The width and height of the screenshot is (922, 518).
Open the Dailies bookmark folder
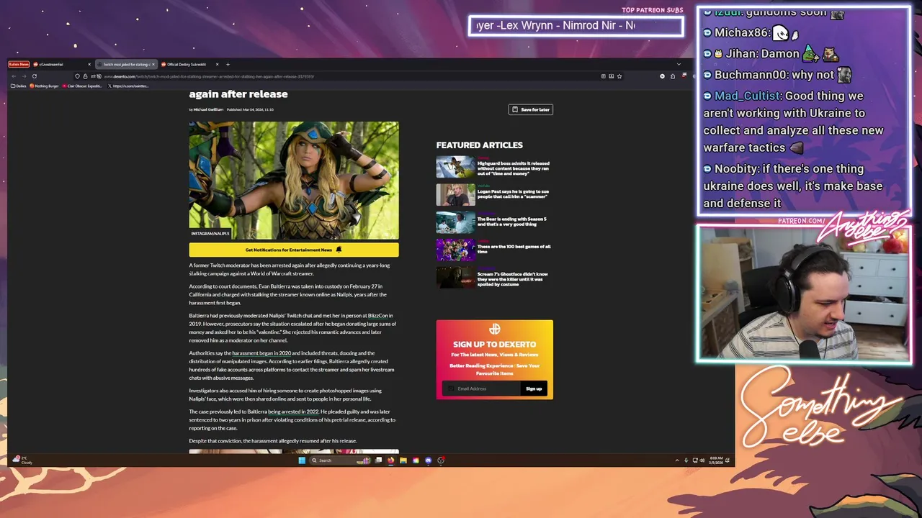tap(18, 86)
